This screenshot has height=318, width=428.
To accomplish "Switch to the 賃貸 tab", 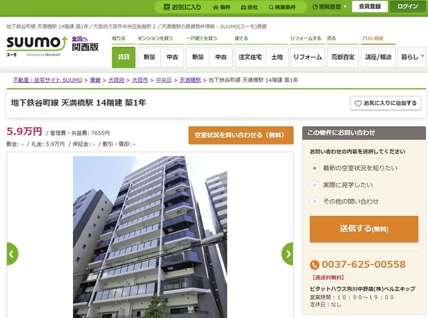I will pos(124,57).
